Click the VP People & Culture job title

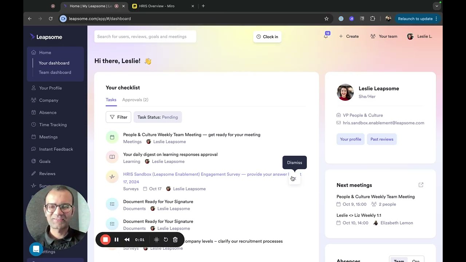coord(363,115)
